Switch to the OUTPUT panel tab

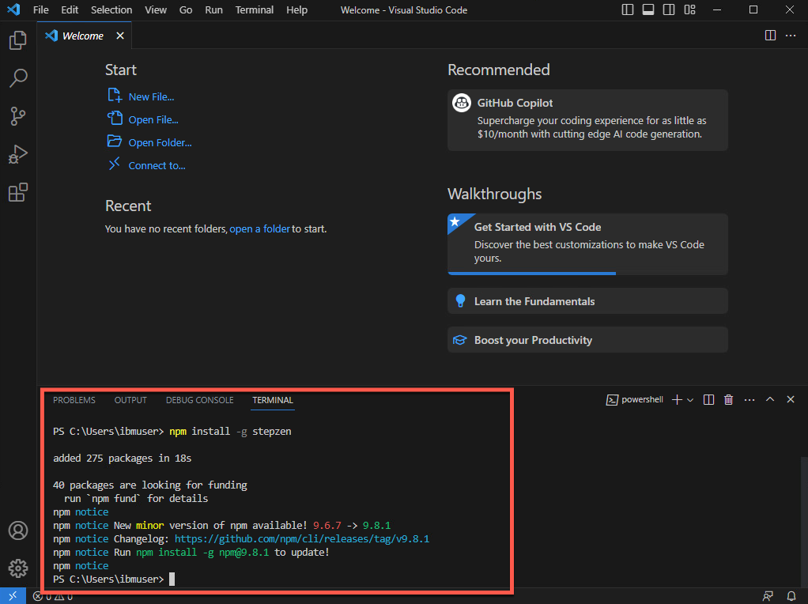tap(130, 400)
